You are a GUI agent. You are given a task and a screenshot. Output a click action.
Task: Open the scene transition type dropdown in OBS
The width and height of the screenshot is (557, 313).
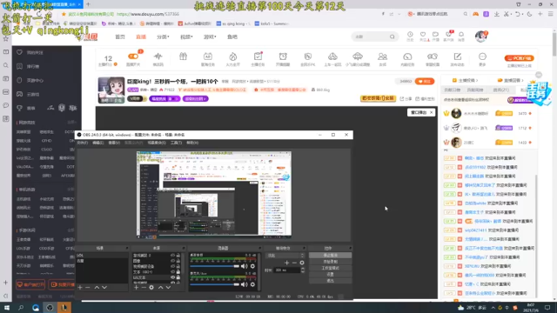coord(285,255)
